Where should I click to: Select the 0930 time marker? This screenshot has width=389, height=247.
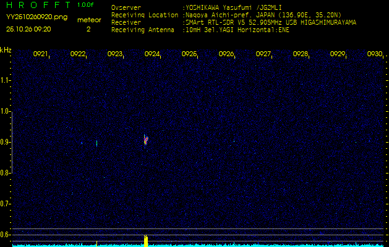(x=374, y=54)
